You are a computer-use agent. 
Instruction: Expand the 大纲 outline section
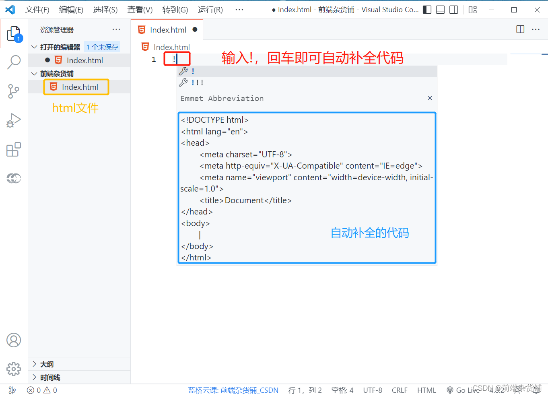tap(47, 364)
